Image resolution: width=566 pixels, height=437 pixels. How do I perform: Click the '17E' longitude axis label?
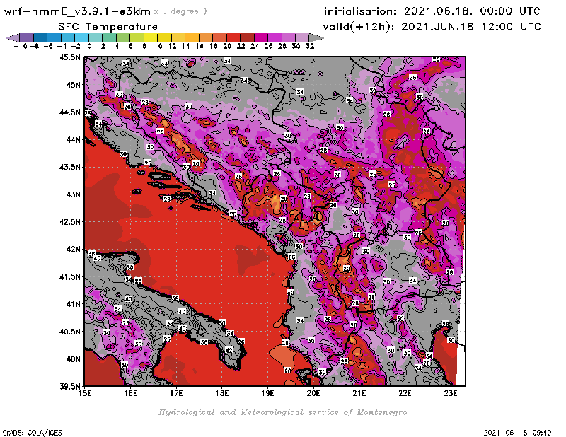click(x=176, y=393)
